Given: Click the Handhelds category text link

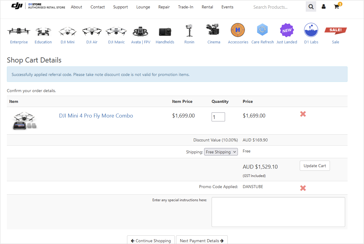Looking at the screenshot, I should [165, 42].
